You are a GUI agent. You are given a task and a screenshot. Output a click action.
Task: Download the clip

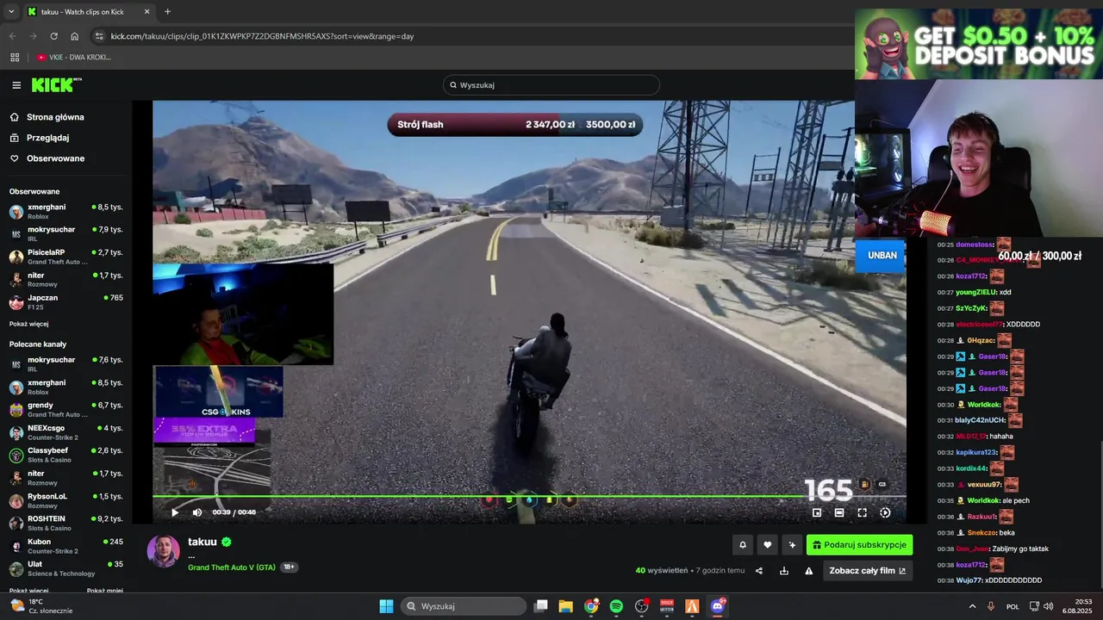tap(784, 571)
